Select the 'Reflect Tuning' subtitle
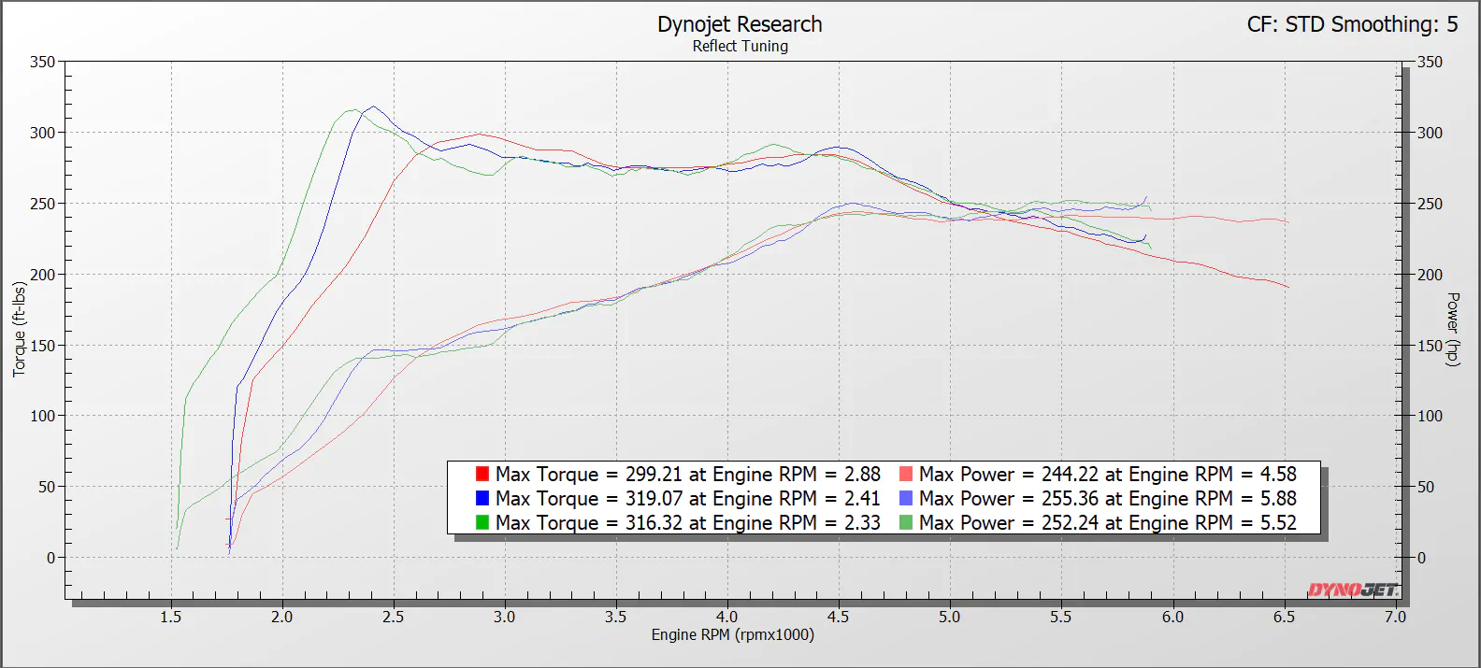 [740, 46]
